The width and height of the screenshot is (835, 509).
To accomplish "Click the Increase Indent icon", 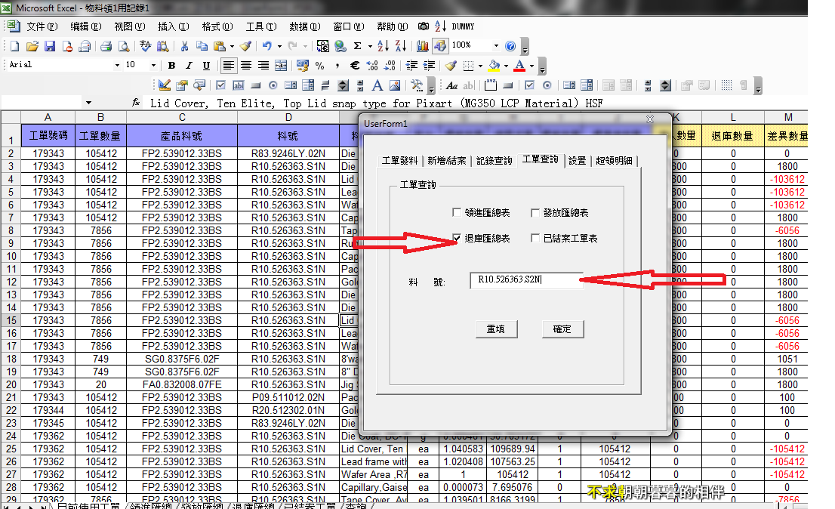I will click(429, 66).
